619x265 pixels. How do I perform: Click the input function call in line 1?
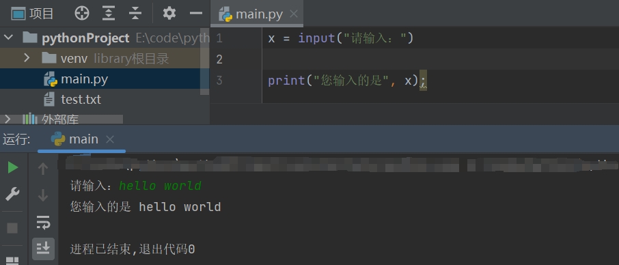tap(316, 38)
